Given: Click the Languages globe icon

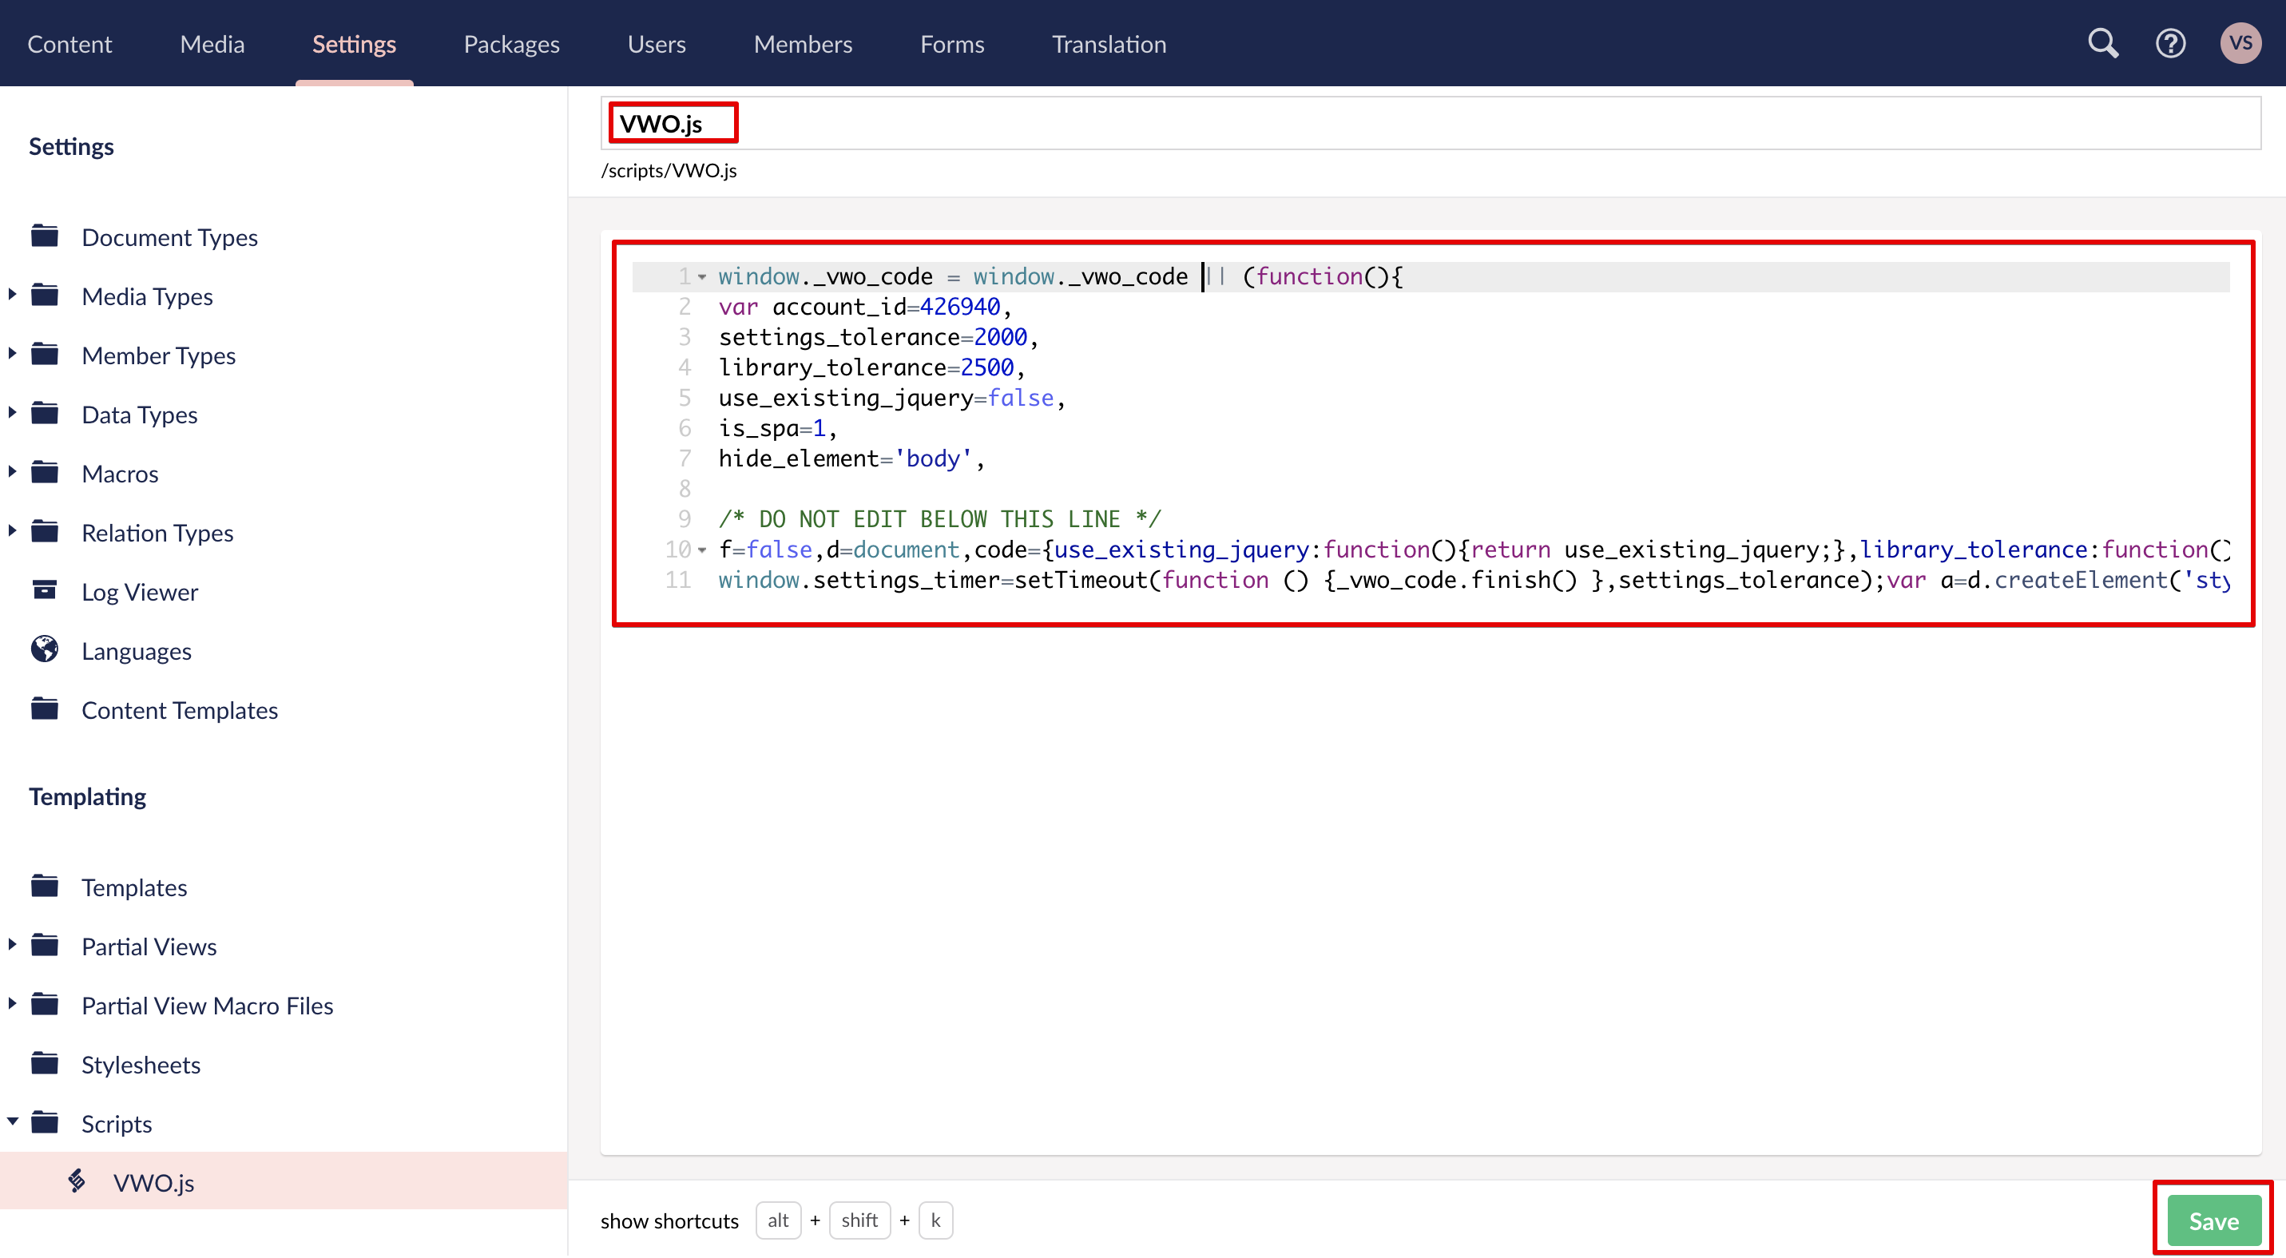Looking at the screenshot, I should (x=45, y=650).
